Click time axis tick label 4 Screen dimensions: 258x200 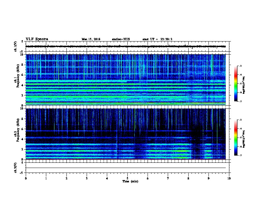coord(107,178)
